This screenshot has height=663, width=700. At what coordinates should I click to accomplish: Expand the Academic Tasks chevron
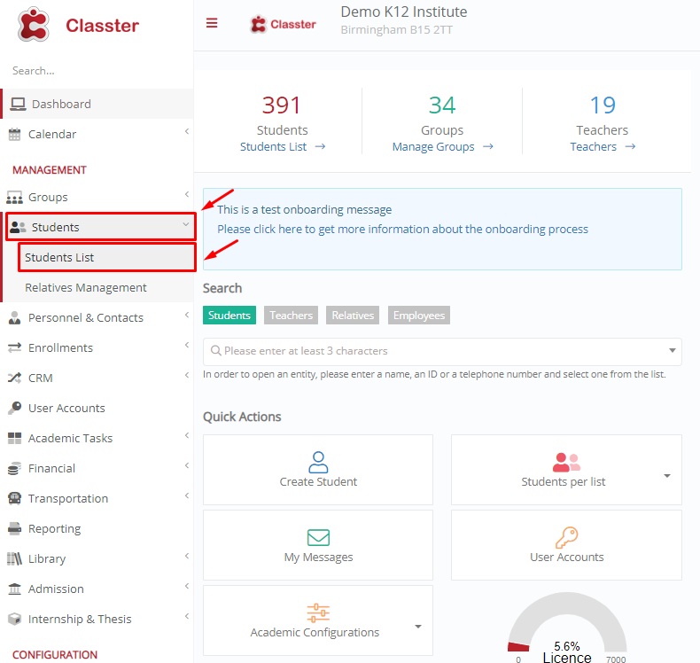tap(187, 435)
